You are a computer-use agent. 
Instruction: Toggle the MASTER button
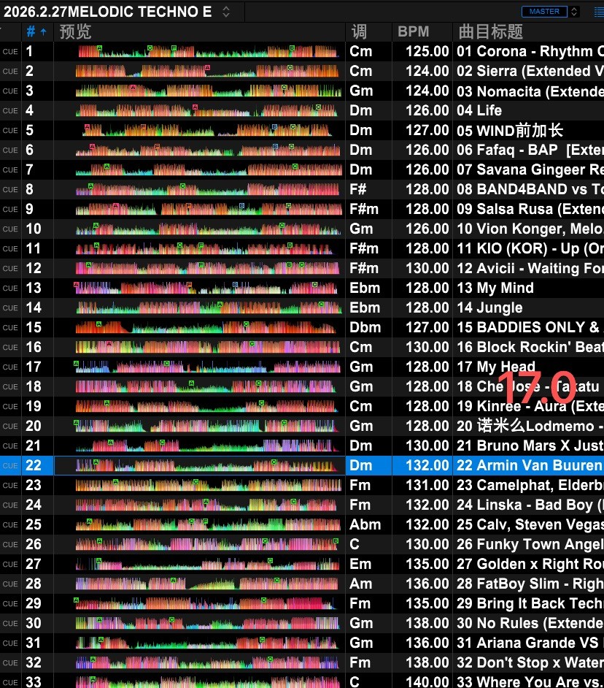(x=544, y=12)
